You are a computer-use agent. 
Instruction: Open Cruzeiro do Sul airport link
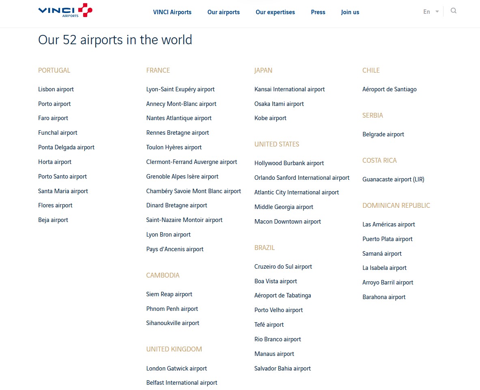click(x=283, y=267)
